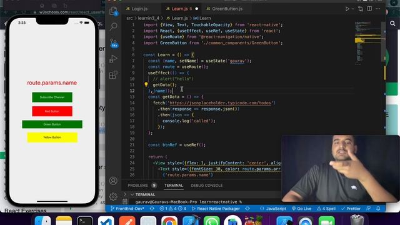Click the src breadcrumb segment
Screen dimensions: 400x225
(x=129, y=18)
